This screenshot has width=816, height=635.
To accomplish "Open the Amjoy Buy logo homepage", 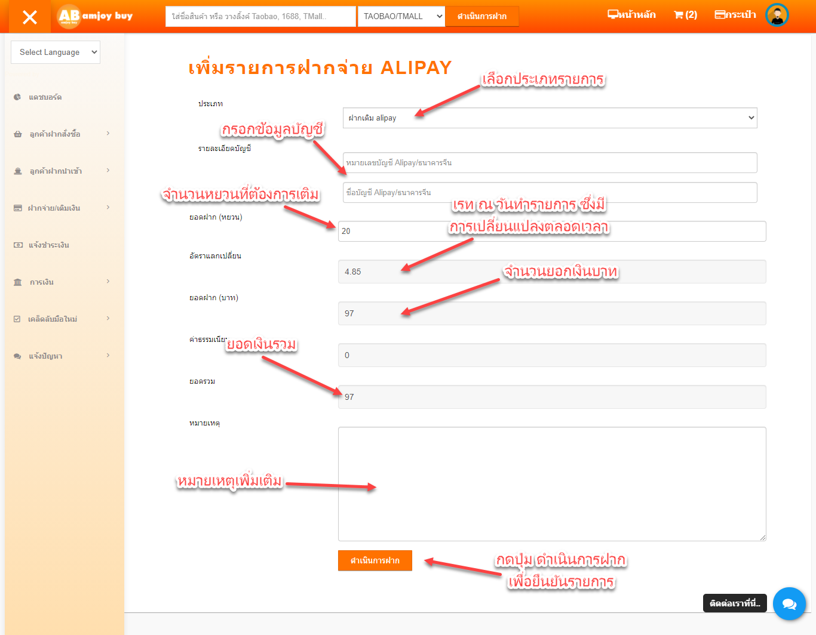I will [96, 16].
